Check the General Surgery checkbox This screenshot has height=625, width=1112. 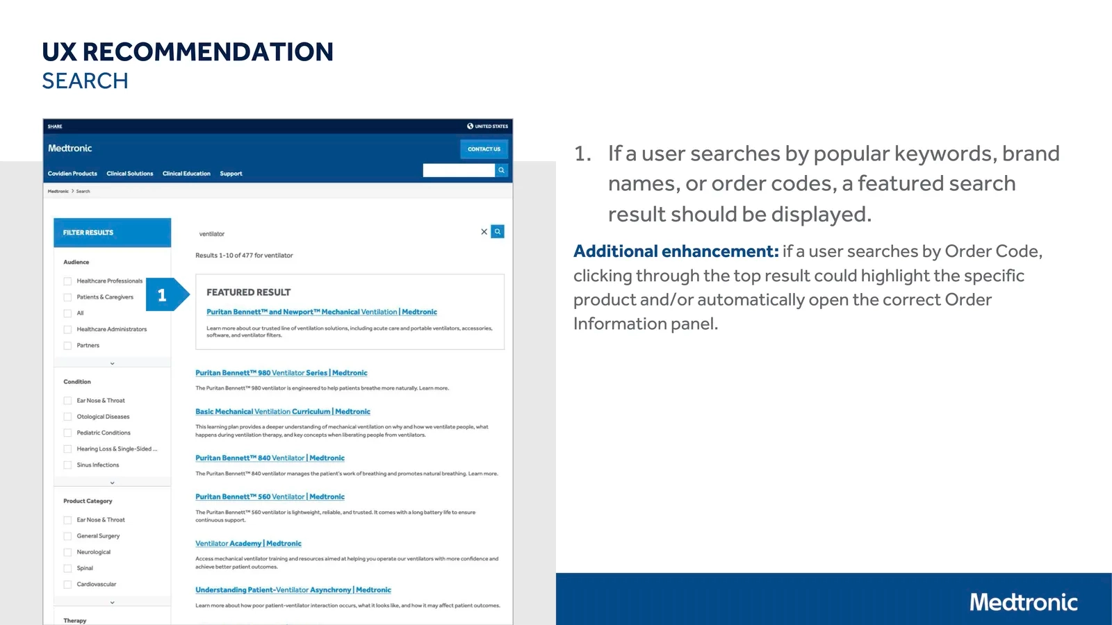[x=67, y=536]
